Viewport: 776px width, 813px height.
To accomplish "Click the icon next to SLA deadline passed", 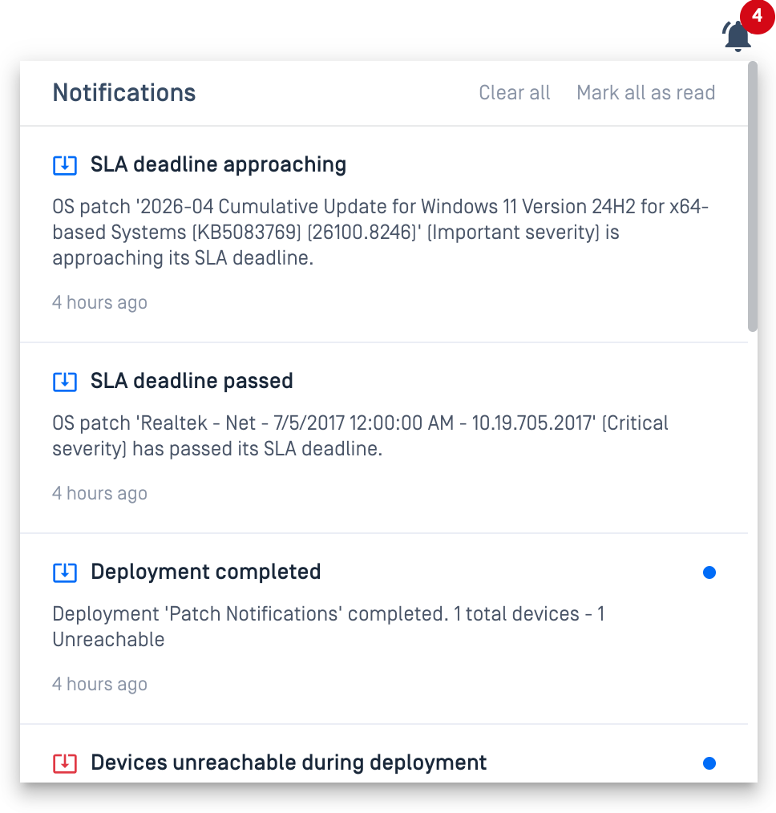I will [x=65, y=382].
